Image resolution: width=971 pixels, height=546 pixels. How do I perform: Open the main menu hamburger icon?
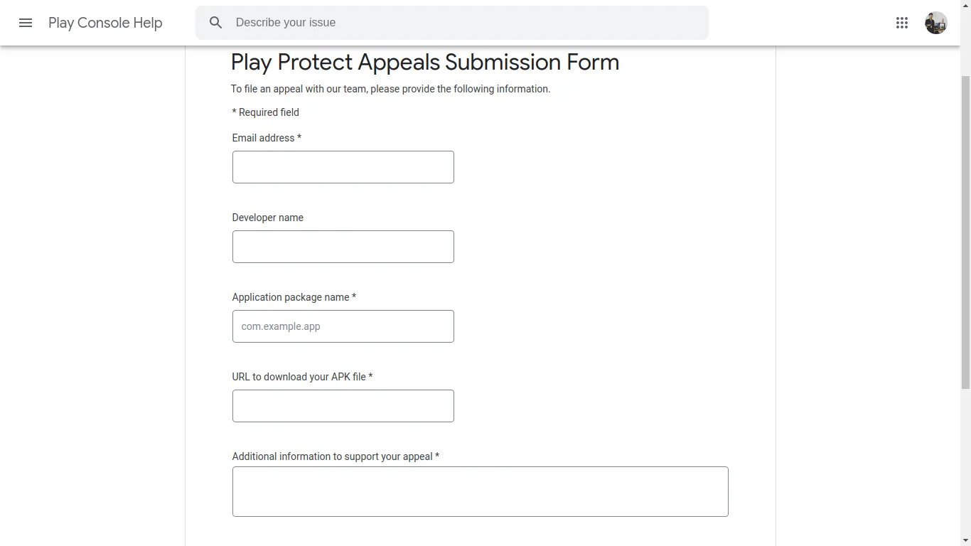[26, 23]
